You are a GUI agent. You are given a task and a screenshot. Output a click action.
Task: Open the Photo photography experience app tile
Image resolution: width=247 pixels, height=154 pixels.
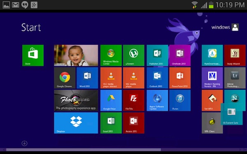[x=76, y=101]
